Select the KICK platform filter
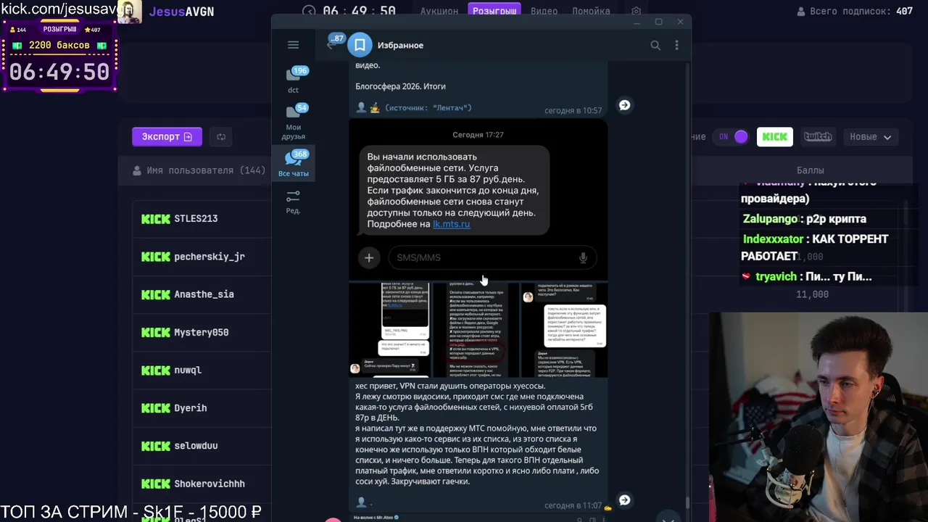Image resolution: width=928 pixels, height=522 pixels. point(774,136)
